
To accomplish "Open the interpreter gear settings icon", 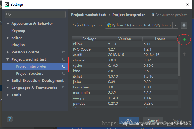I will point(184,25).
